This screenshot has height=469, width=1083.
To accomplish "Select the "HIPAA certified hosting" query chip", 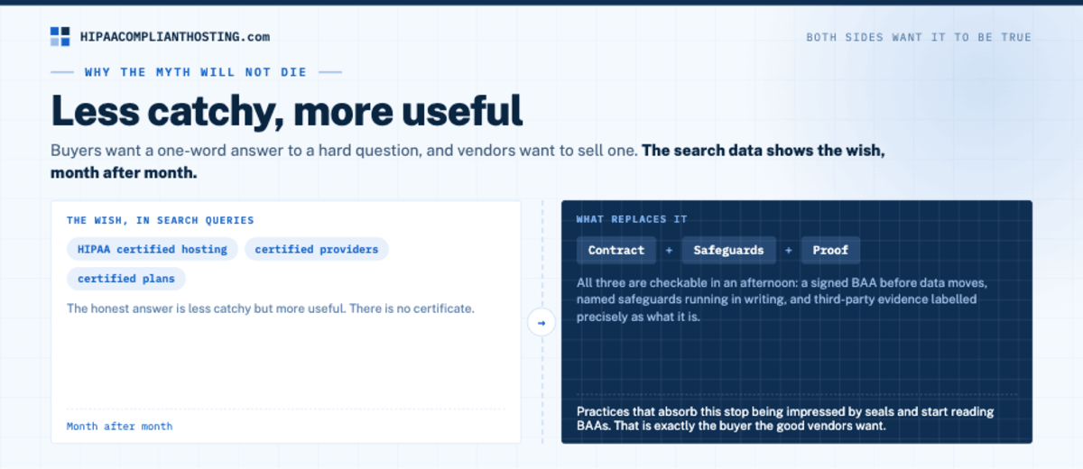I will coord(153,249).
